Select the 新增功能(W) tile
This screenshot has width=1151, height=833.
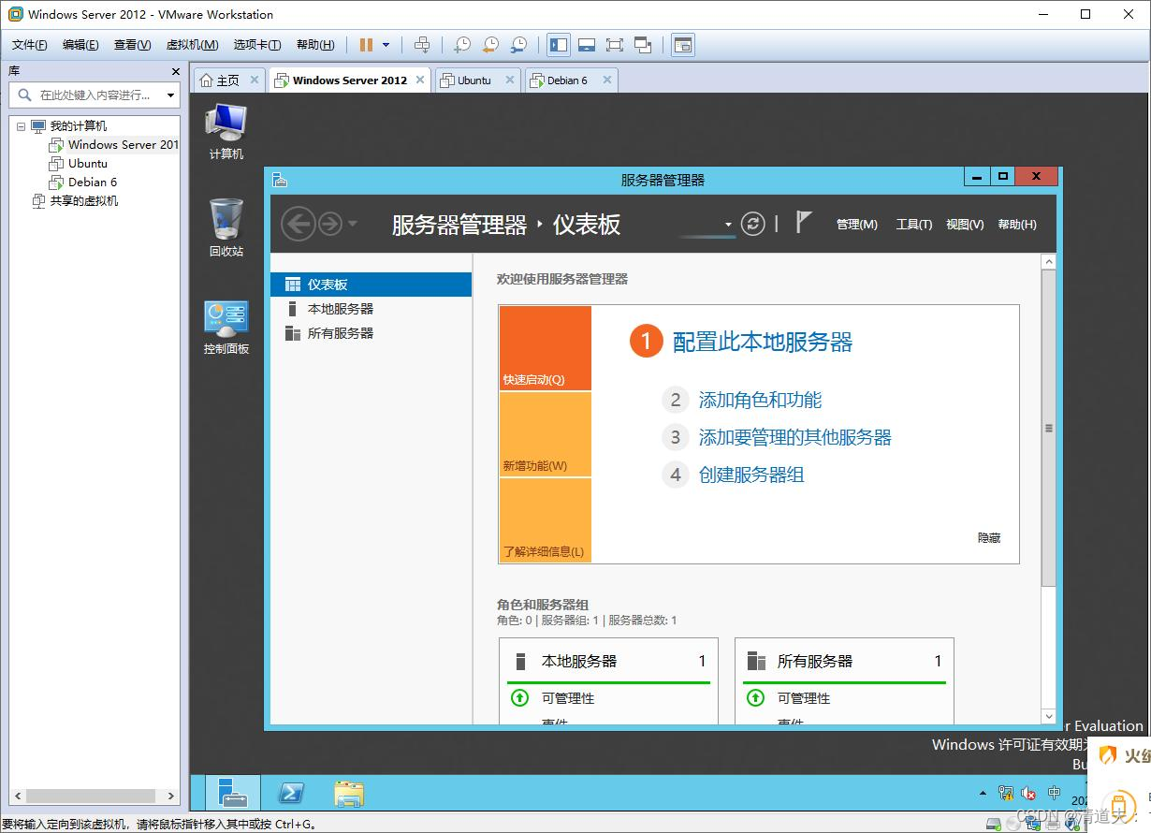546,434
